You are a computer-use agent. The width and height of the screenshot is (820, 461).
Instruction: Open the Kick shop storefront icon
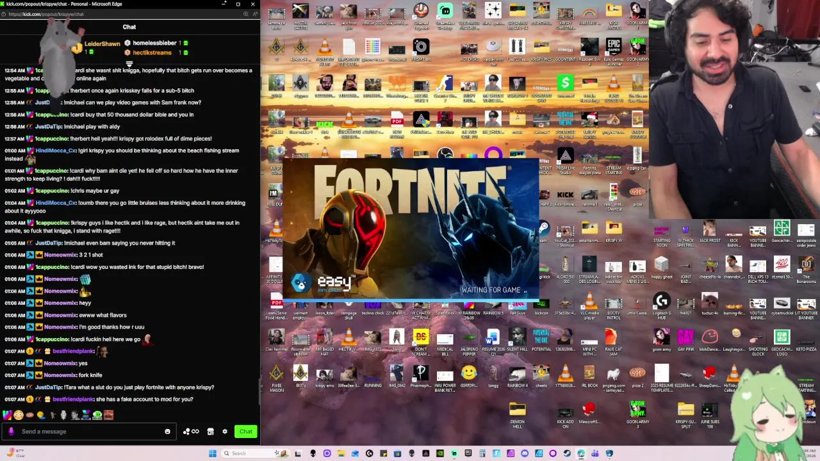pyautogui.click(x=210, y=432)
